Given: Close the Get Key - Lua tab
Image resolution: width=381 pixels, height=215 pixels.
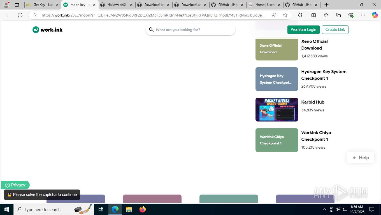Looking at the screenshot, I should pyautogui.click(x=57, y=5).
